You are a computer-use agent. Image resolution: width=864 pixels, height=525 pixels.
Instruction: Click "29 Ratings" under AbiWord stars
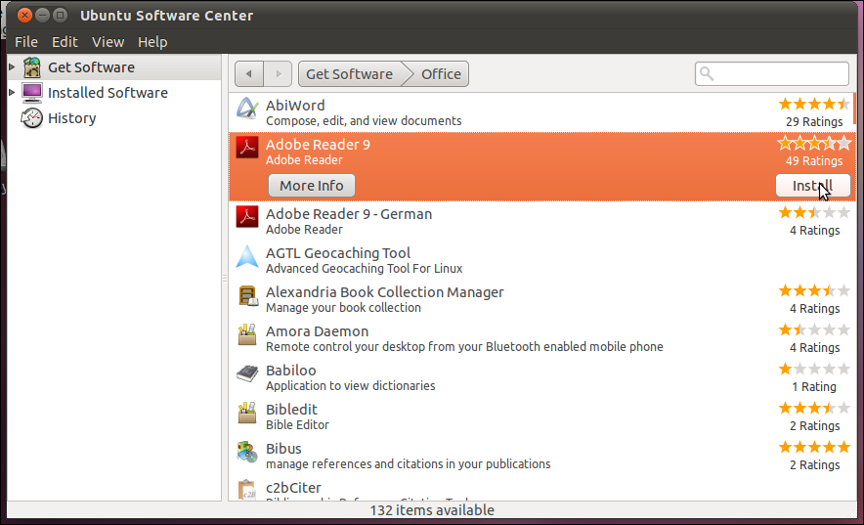(814, 122)
